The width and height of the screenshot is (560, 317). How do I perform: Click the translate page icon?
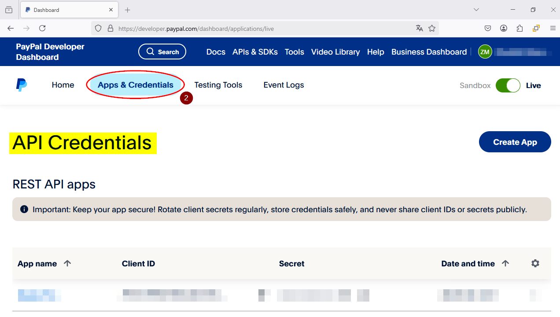(x=420, y=29)
